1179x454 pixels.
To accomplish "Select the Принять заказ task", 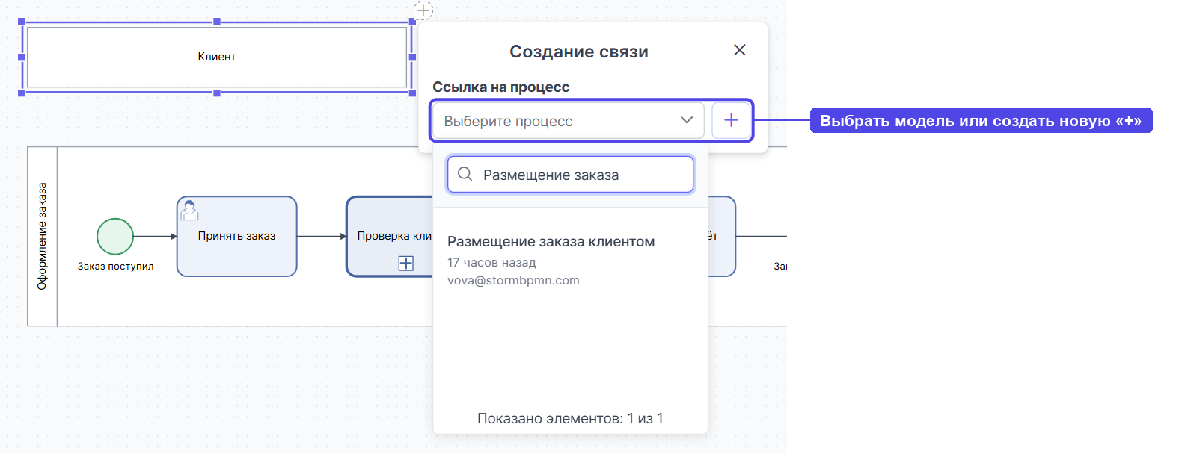I will pos(236,236).
